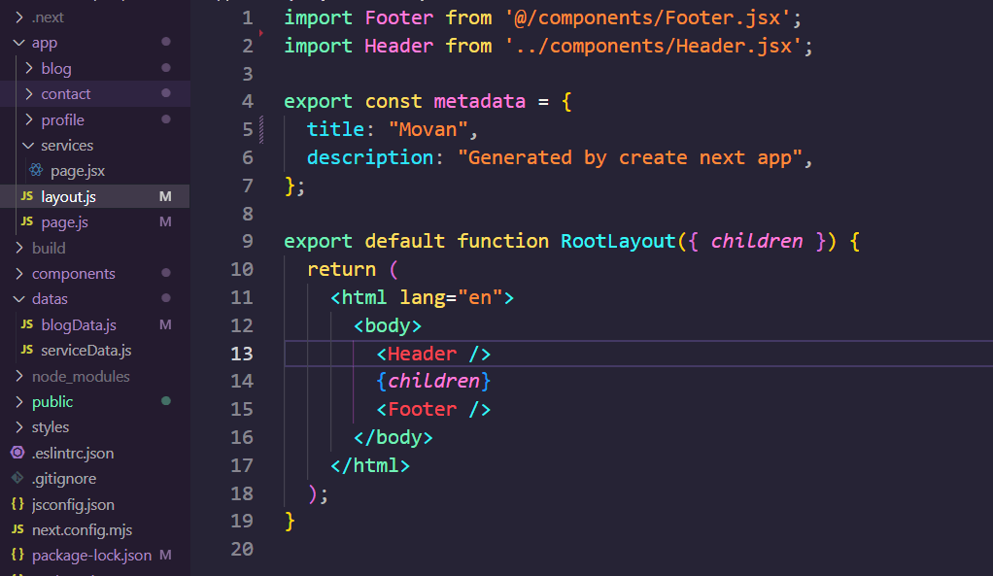Open page.jsx in services folder
Viewport: 993px width, 576px height.
(78, 171)
